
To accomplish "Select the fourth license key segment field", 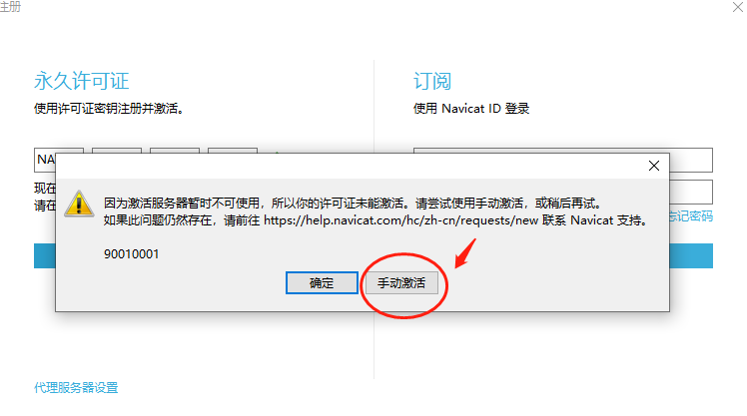I will (x=233, y=151).
